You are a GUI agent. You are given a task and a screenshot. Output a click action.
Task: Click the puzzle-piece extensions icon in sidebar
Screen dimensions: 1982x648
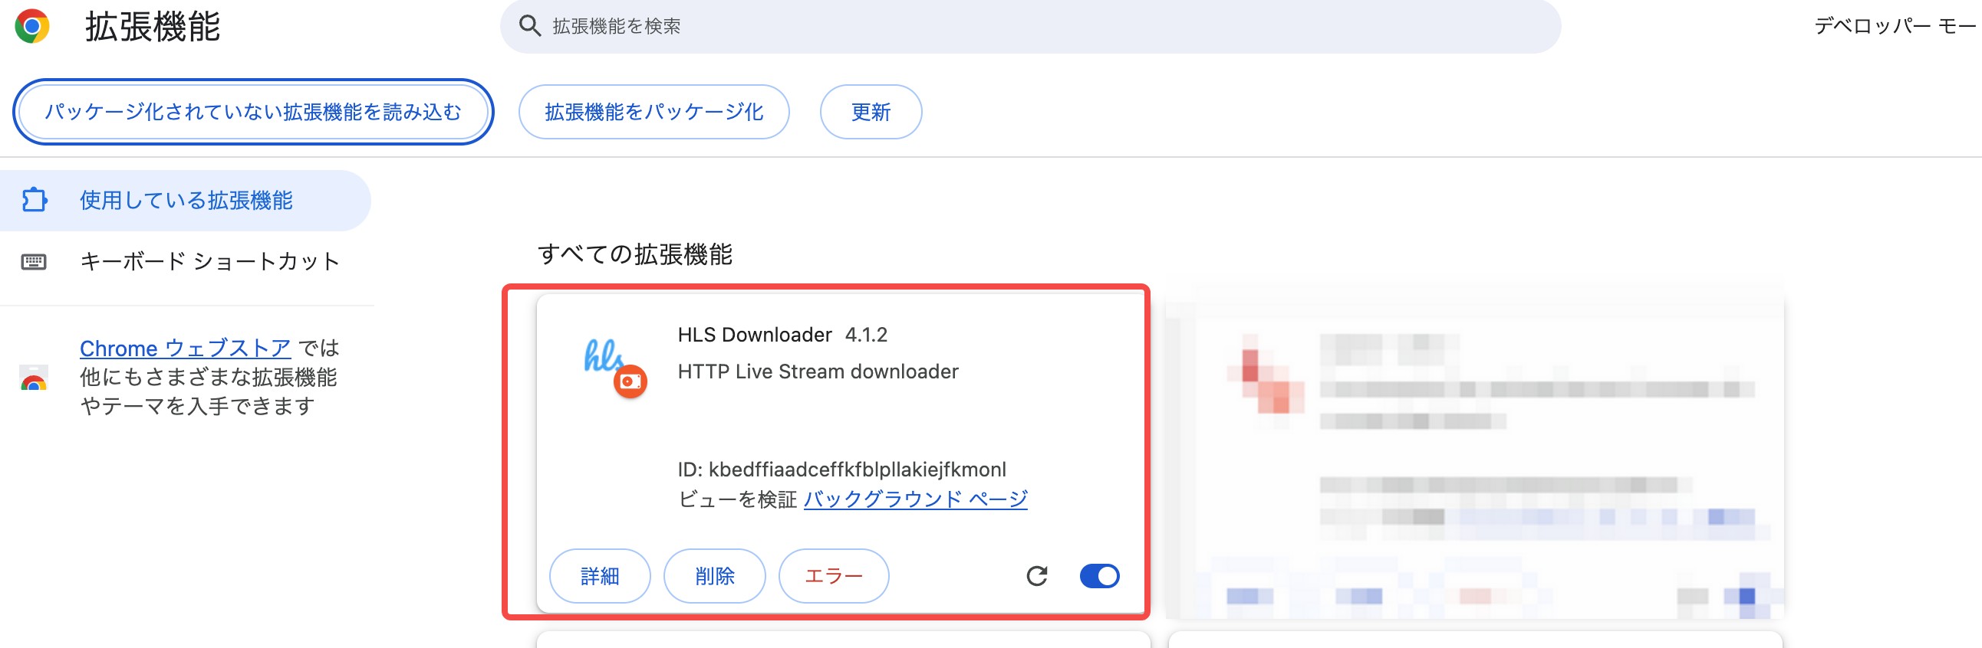pyautogui.click(x=34, y=201)
